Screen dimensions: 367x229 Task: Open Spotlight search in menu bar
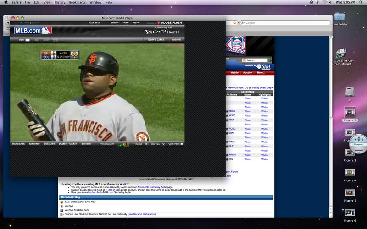[361, 2]
